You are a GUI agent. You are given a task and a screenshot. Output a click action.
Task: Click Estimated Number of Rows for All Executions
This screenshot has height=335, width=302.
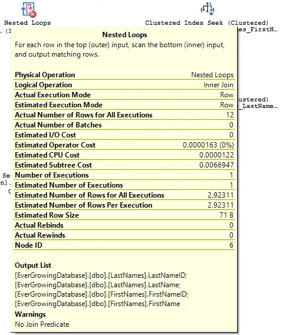(124, 195)
